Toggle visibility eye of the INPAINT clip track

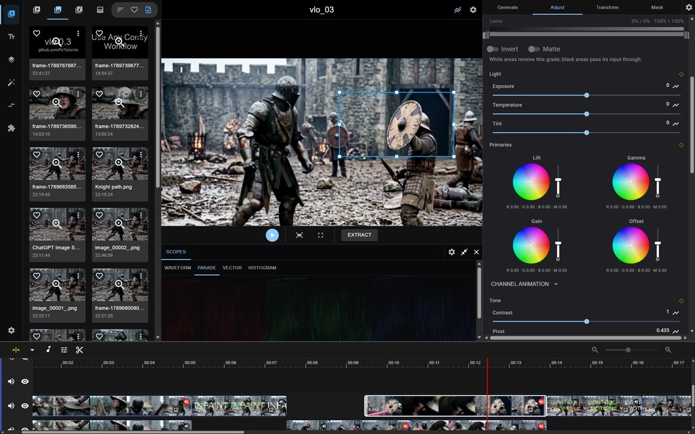[x=25, y=406]
